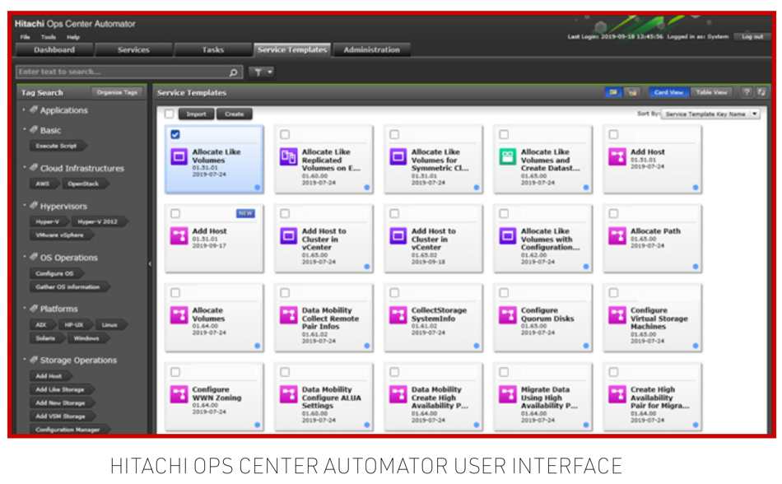The image size is (782, 484).
Task: Check the CollectStorage SystemInfo card checkbox
Action: (x=394, y=293)
